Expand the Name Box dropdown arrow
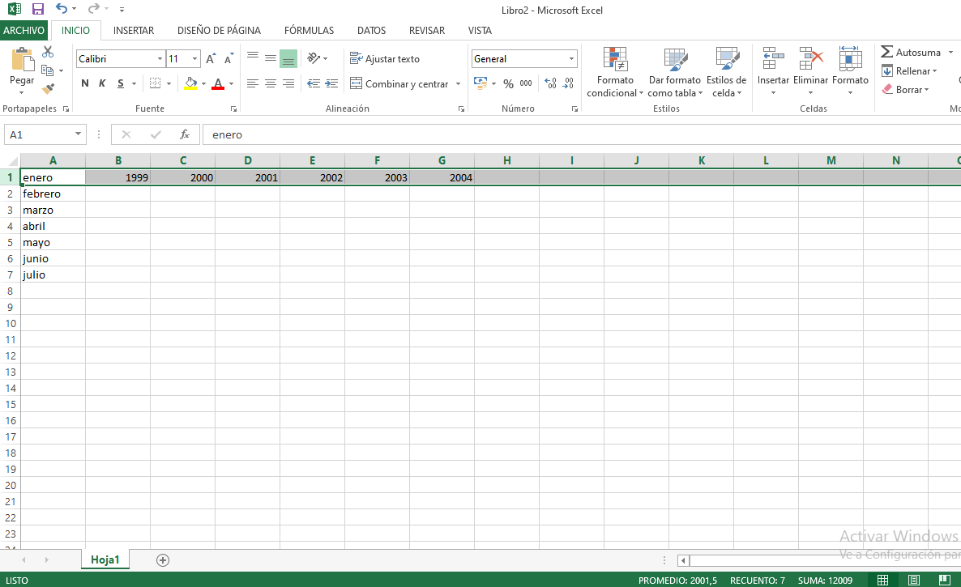 pyautogui.click(x=78, y=134)
